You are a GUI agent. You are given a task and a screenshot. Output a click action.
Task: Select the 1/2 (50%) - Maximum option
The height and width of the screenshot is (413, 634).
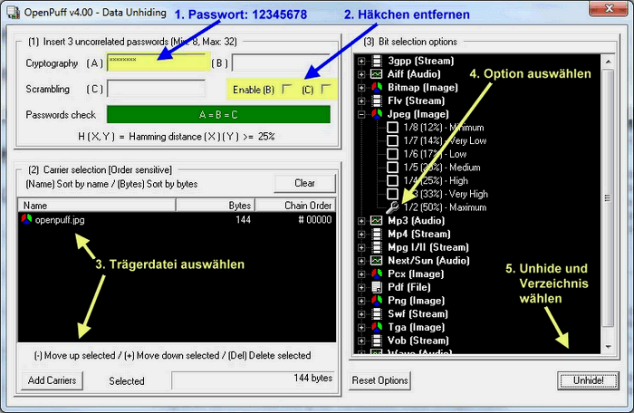pyautogui.click(x=446, y=207)
